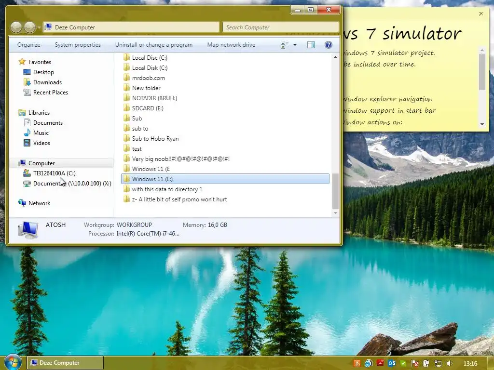Close the sticky note with X
This screenshot has height=370, width=494.
(x=481, y=13)
